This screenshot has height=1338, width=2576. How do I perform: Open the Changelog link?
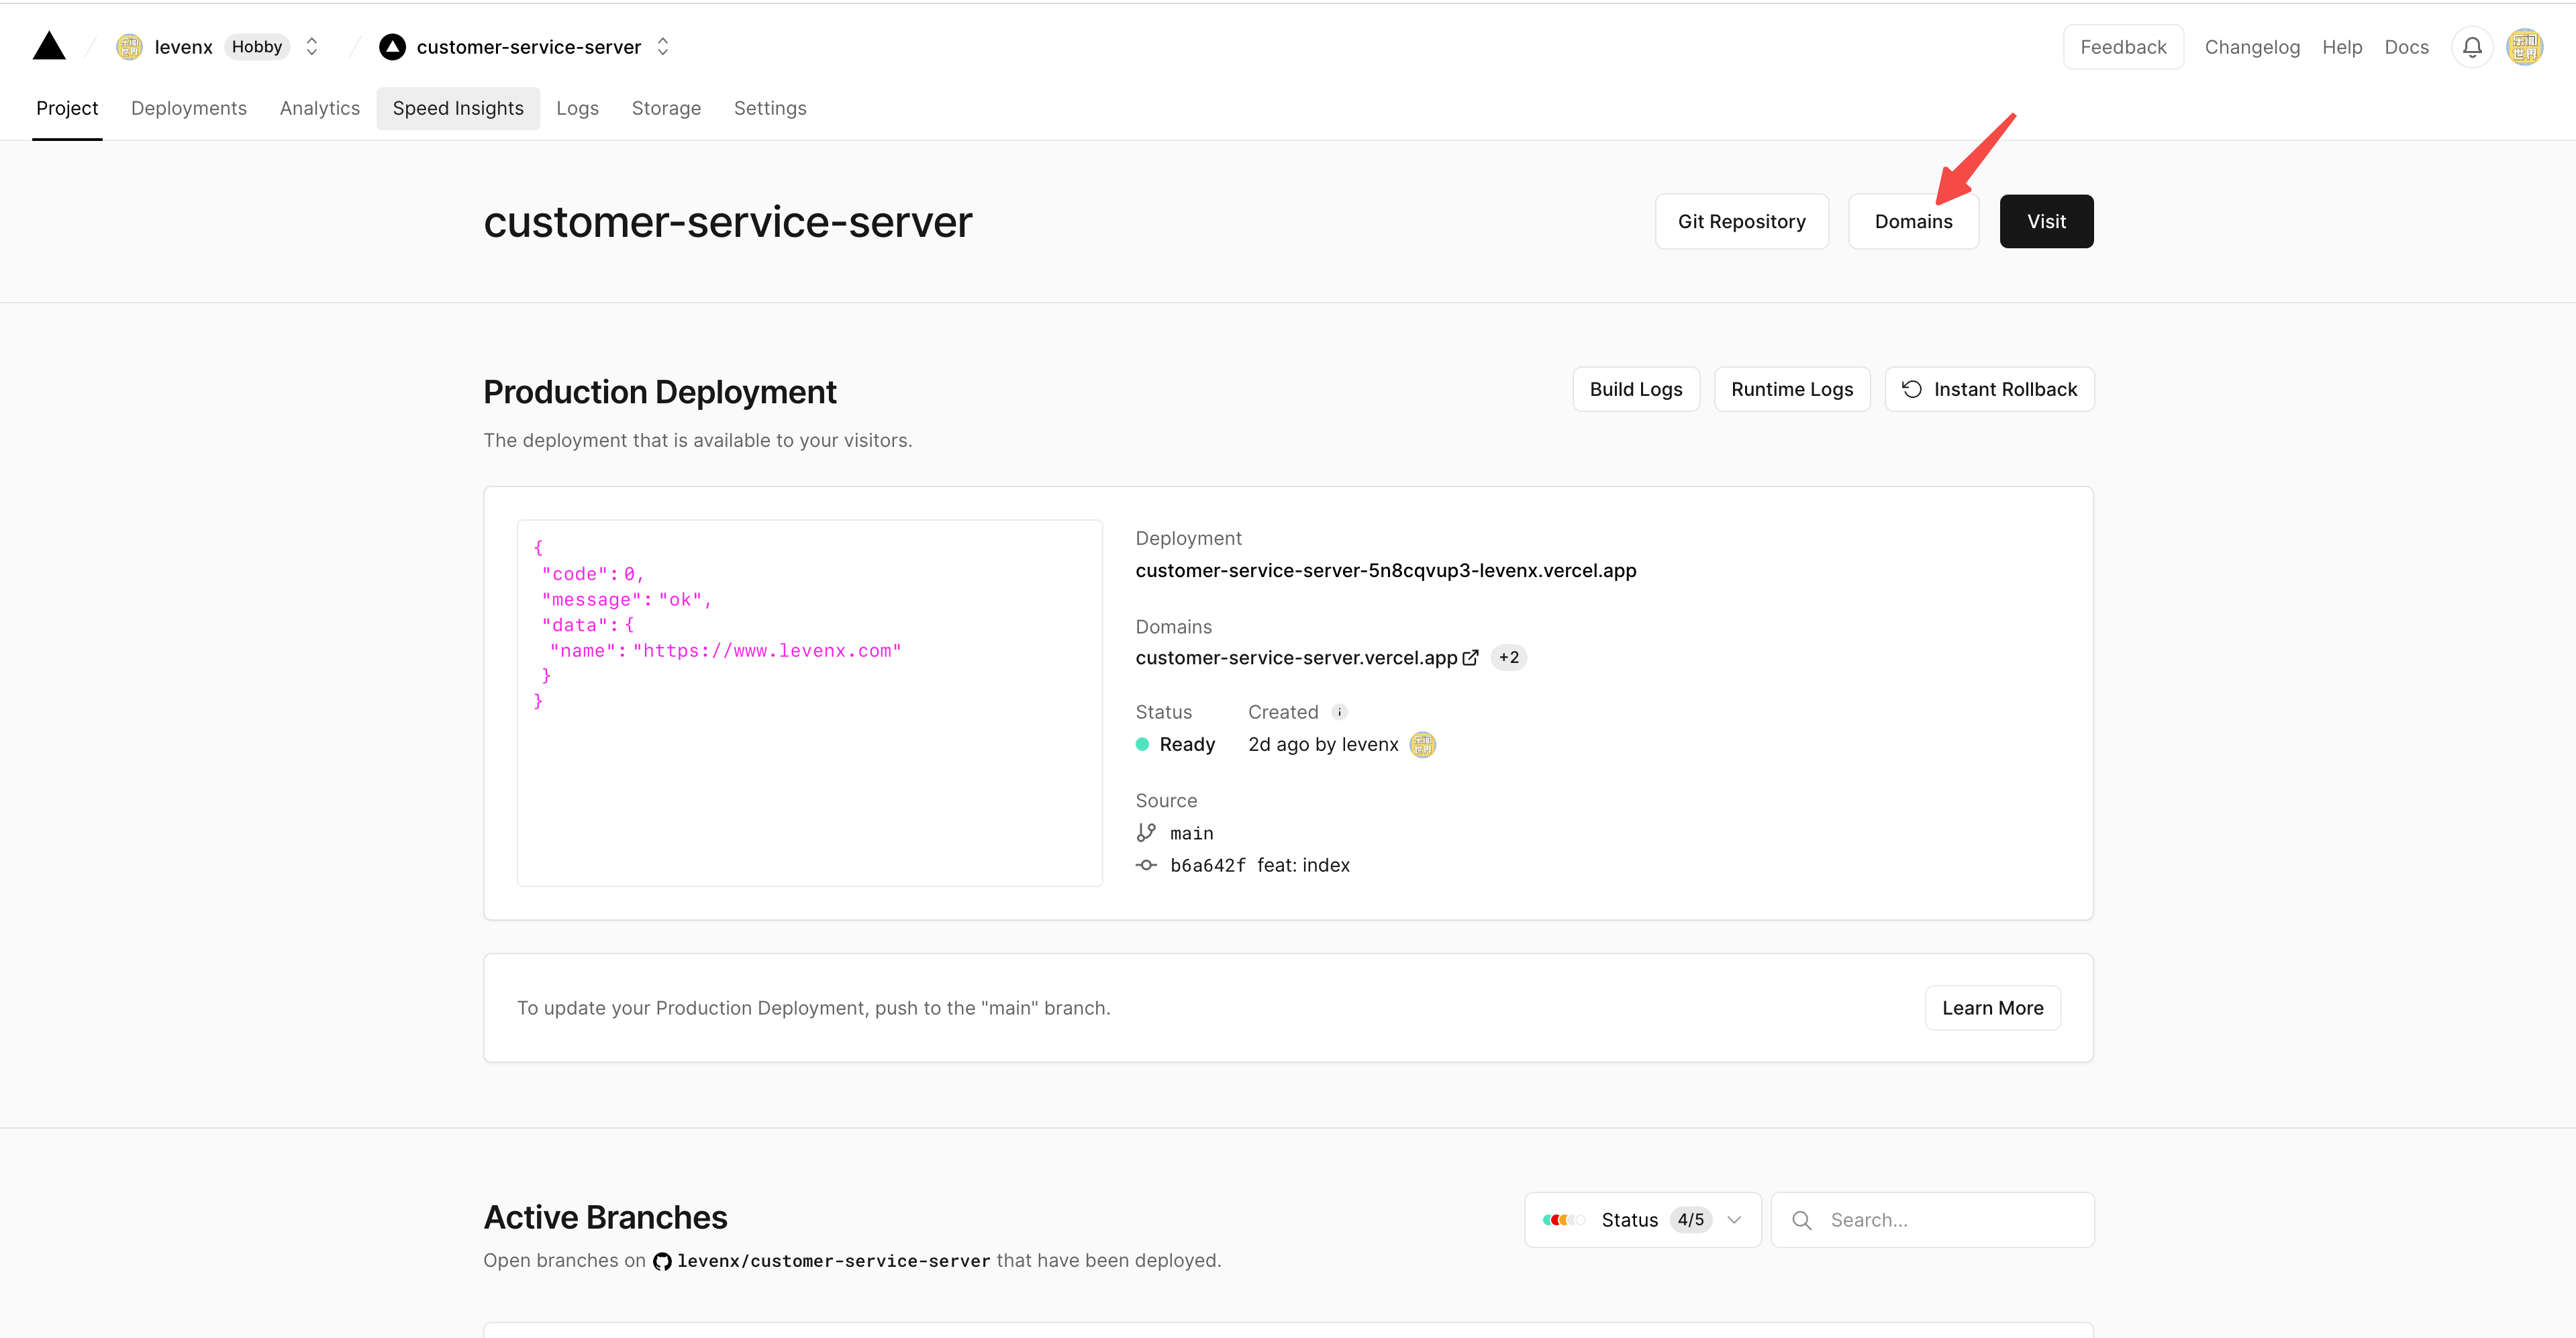(x=2252, y=47)
